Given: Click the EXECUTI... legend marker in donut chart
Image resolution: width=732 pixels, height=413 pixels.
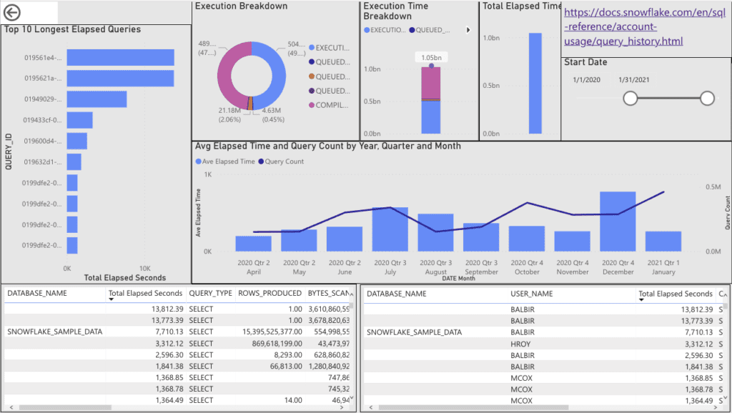Looking at the screenshot, I should click(312, 48).
